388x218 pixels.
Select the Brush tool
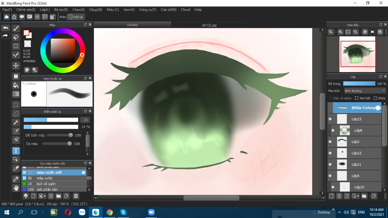[16, 28]
